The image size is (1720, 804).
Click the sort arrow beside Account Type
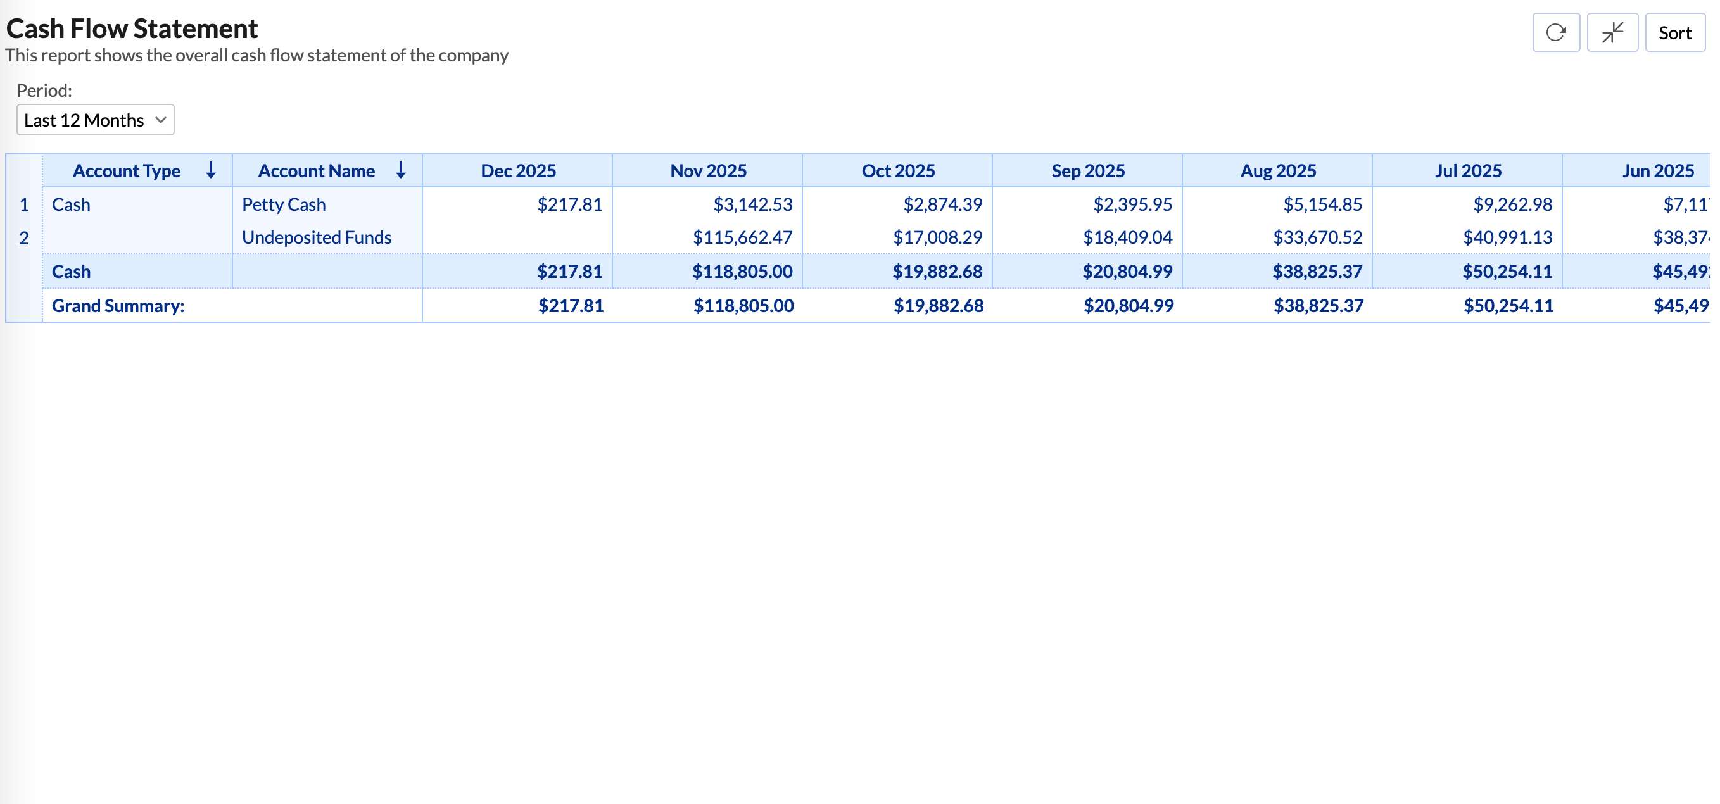pos(210,171)
